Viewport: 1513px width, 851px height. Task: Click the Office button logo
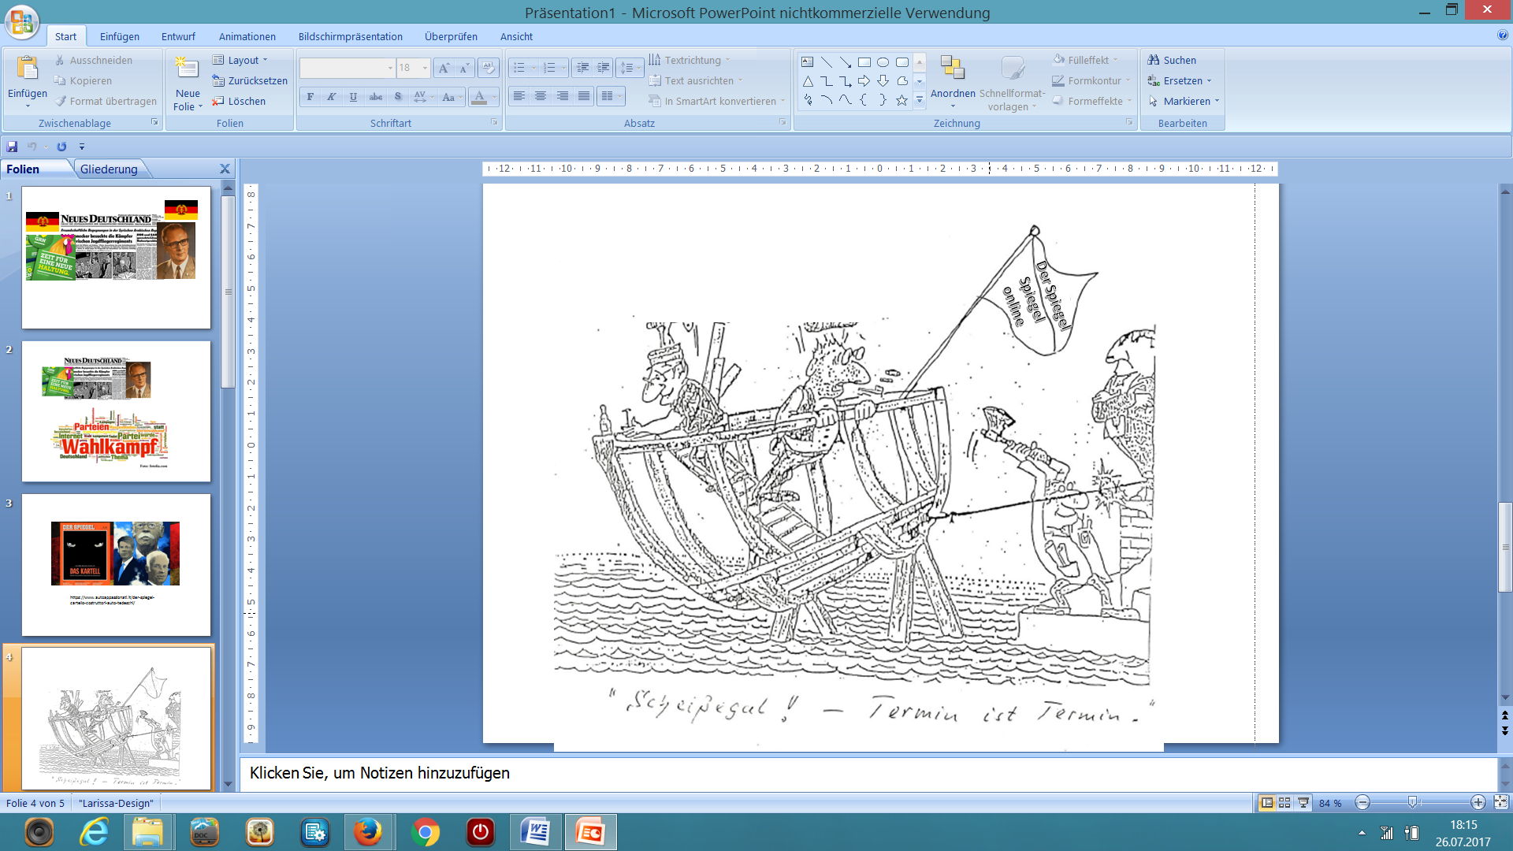pos(21,21)
